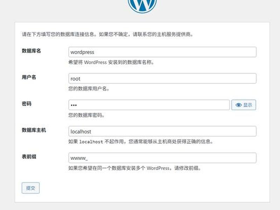
Task: Click the hint text 您的数据库用户名。
Action: (x=89, y=89)
